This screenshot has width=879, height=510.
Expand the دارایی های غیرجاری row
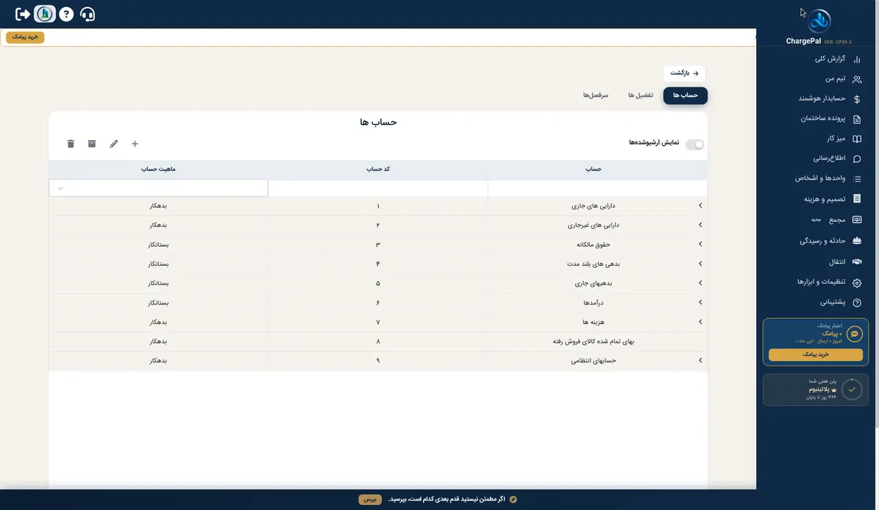pyautogui.click(x=700, y=225)
